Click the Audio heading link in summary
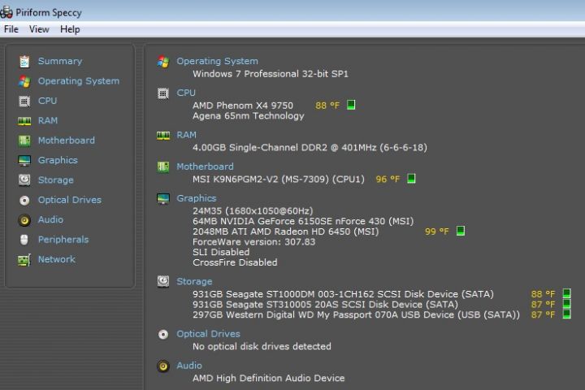This screenshot has height=390, width=585. pyautogui.click(x=188, y=366)
